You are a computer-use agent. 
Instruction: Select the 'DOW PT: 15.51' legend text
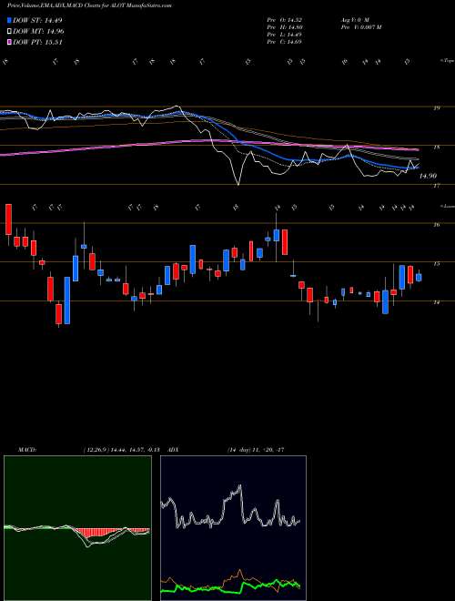[37, 43]
